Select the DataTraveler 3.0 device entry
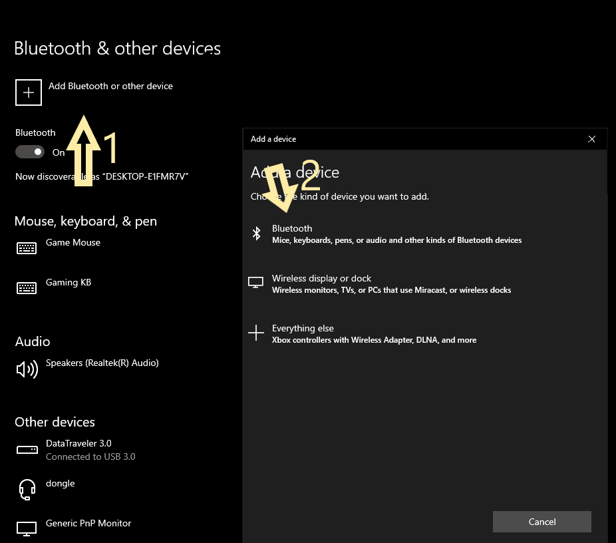 (78, 444)
